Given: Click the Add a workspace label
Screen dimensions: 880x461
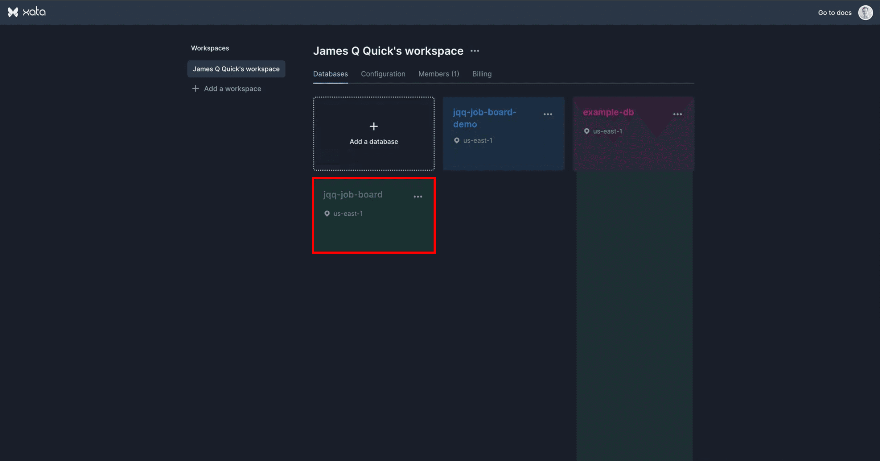Looking at the screenshot, I should [x=232, y=89].
